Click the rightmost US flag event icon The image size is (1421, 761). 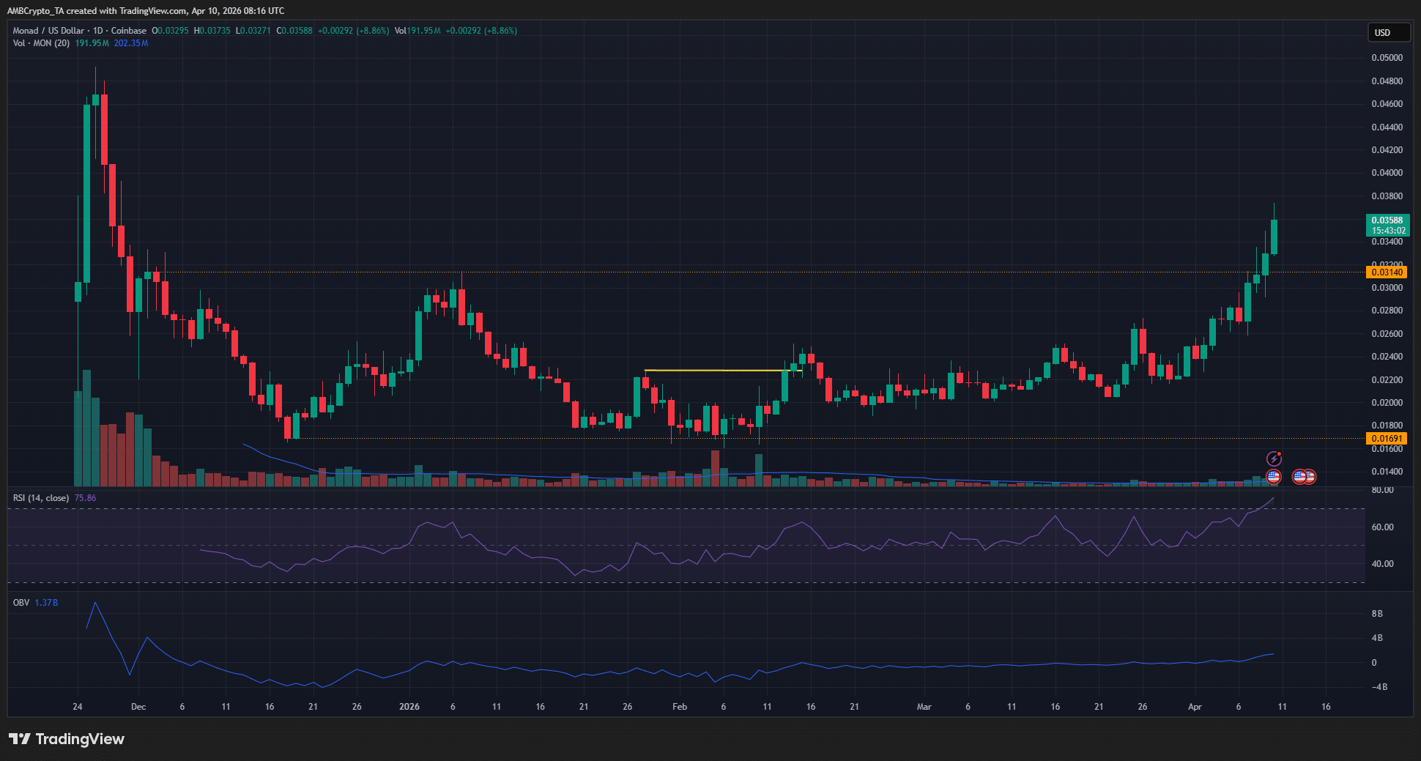tap(1309, 477)
